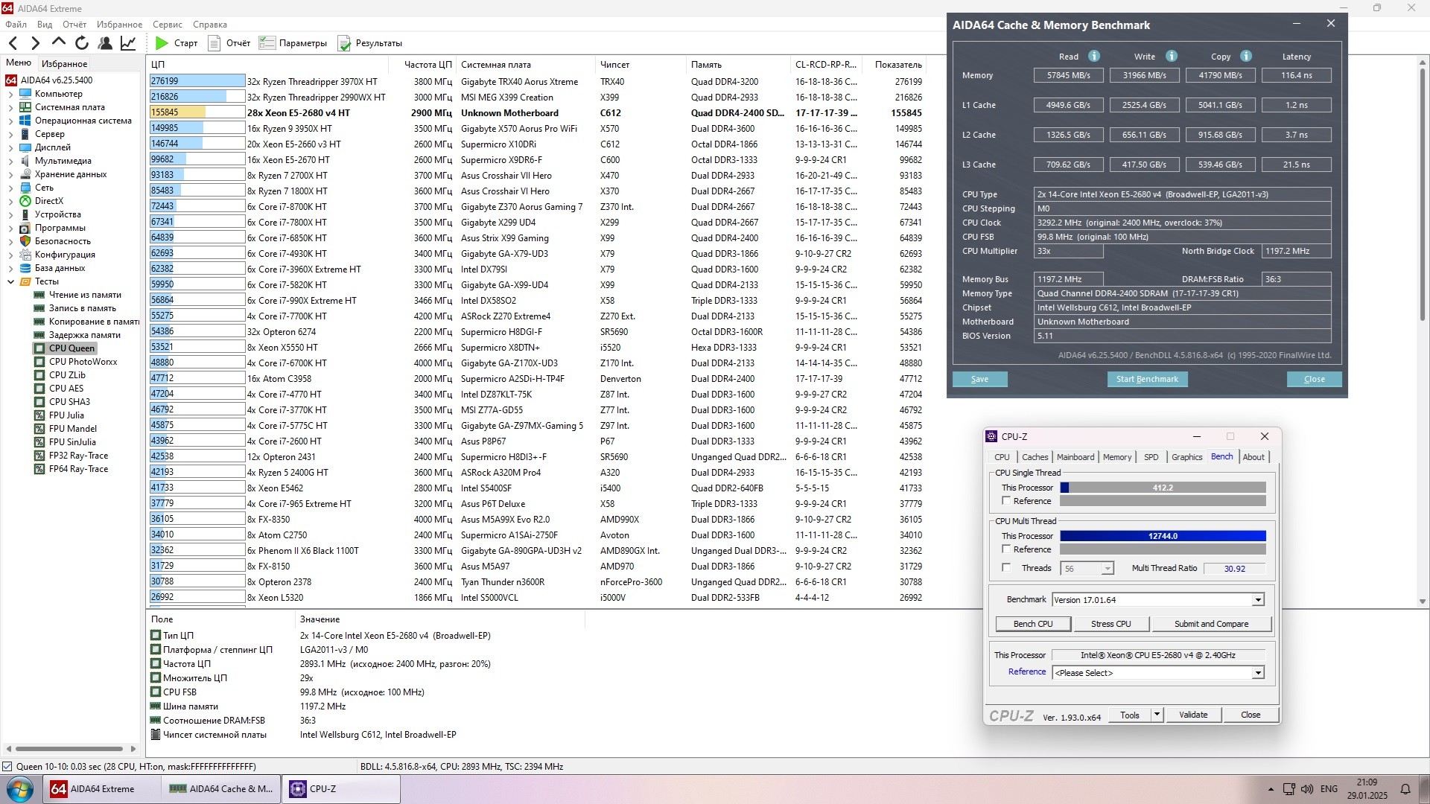The width and height of the screenshot is (1430, 804).
Task: Select the CPU PhotoWorxx test
Action: pyautogui.click(x=83, y=362)
